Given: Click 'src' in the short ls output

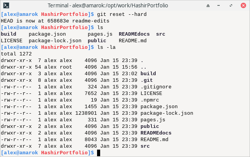Looking at the screenshot, I should (161, 34).
